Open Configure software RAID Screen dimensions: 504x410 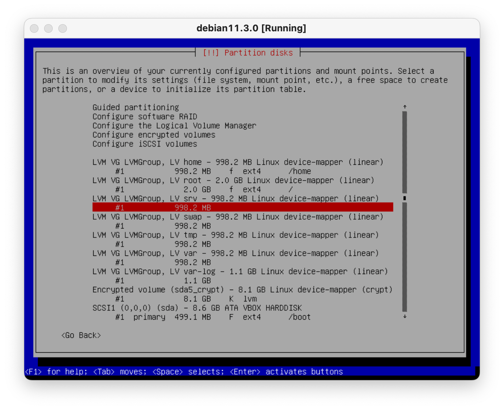(x=145, y=117)
